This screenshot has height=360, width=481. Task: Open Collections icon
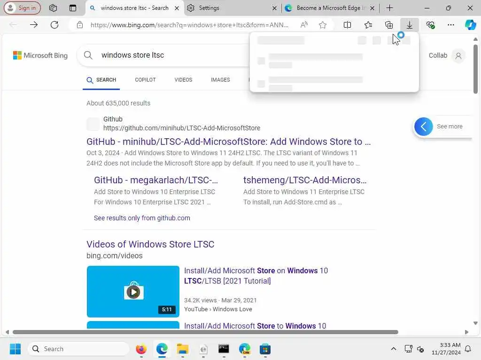click(389, 25)
